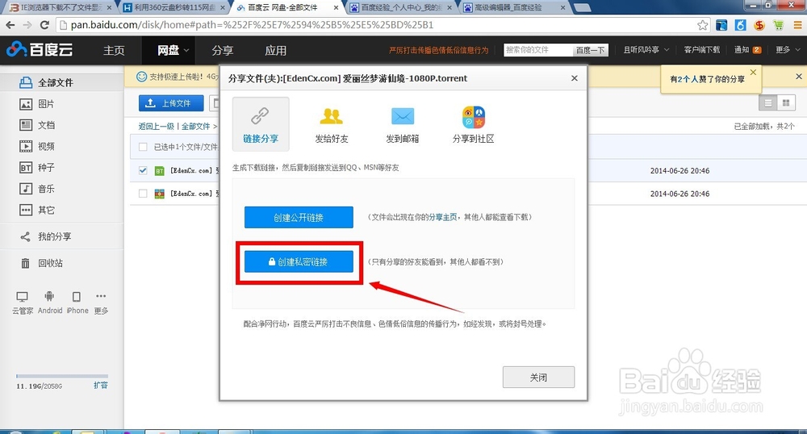Dismiss the 有2个人赞了你的分享 notification
807x434 pixels.
click(x=753, y=73)
